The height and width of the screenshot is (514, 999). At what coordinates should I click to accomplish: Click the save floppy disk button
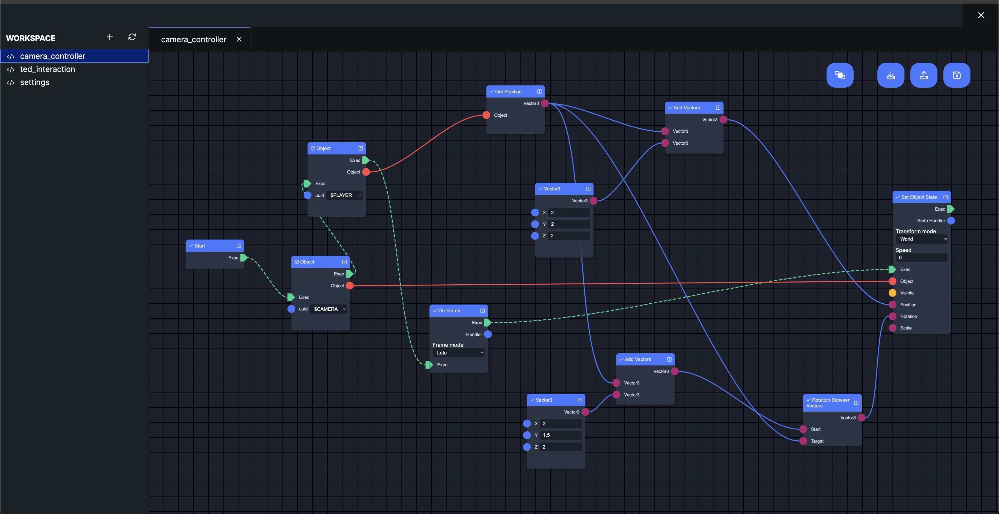click(956, 75)
